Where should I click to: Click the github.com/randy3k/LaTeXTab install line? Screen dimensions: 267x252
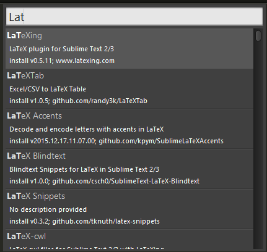coord(78,101)
